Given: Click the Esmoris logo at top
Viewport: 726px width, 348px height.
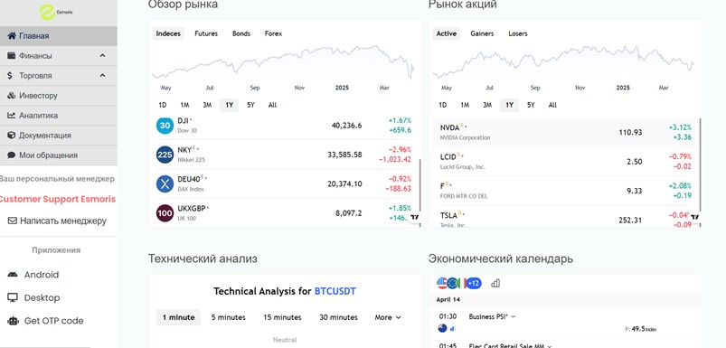Looking at the screenshot, I should coord(55,13).
